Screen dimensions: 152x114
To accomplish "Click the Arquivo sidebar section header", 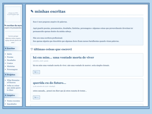I will [x=13, y=95].
